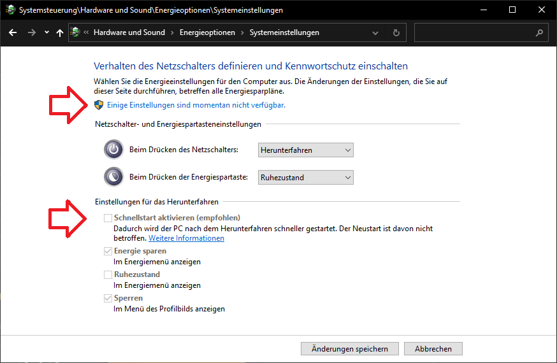Click the sleep button moon icon

pos(113,176)
